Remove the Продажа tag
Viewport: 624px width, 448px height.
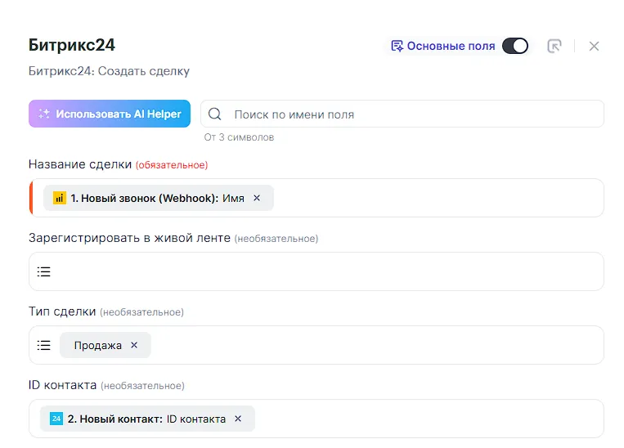[134, 345]
